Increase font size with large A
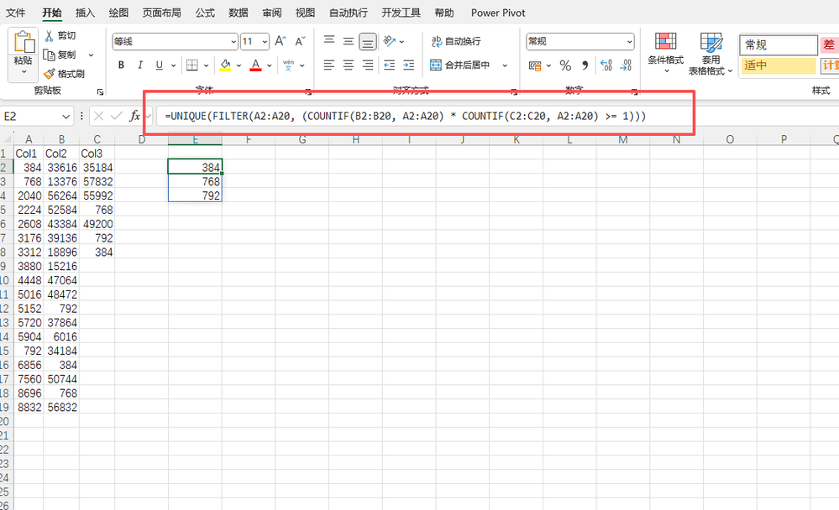Screen dimensions: 839x510 (x=281, y=41)
